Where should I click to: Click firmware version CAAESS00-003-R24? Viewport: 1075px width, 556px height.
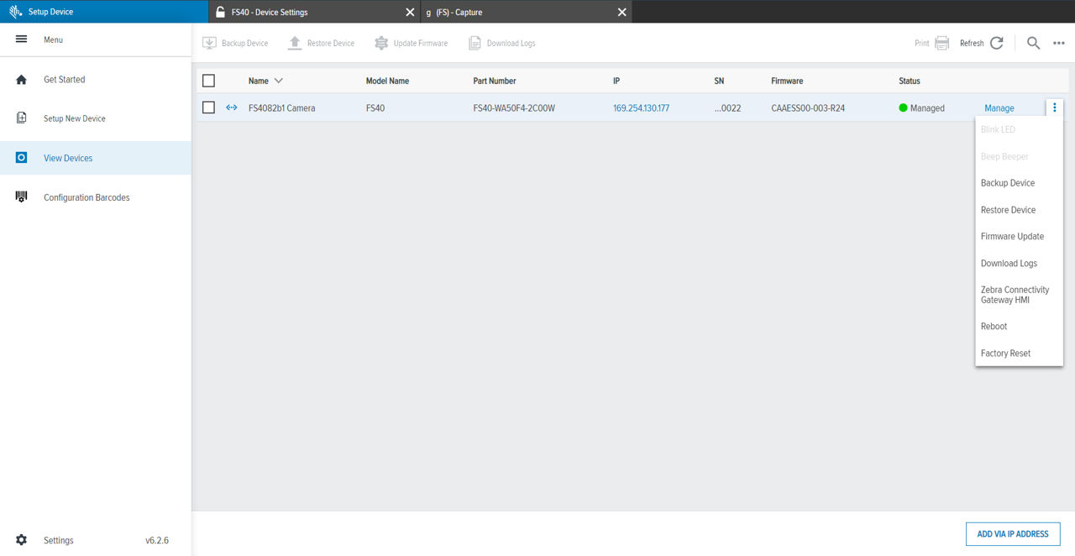click(808, 108)
